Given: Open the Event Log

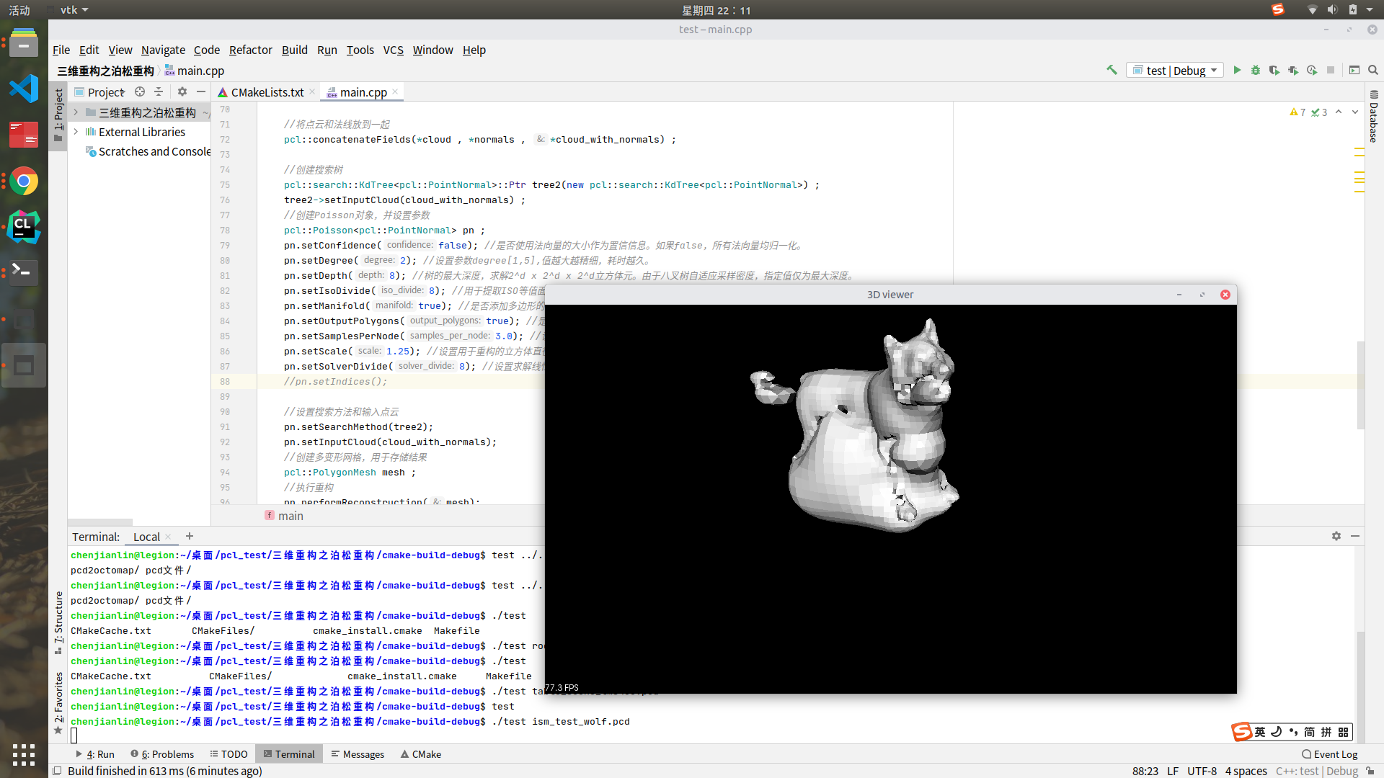Looking at the screenshot, I should [x=1329, y=754].
